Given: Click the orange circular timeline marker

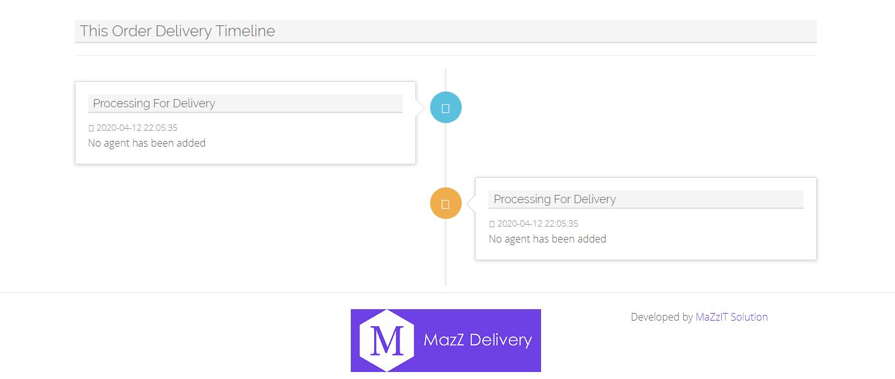Looking at the screenshot, I should 446,203.
